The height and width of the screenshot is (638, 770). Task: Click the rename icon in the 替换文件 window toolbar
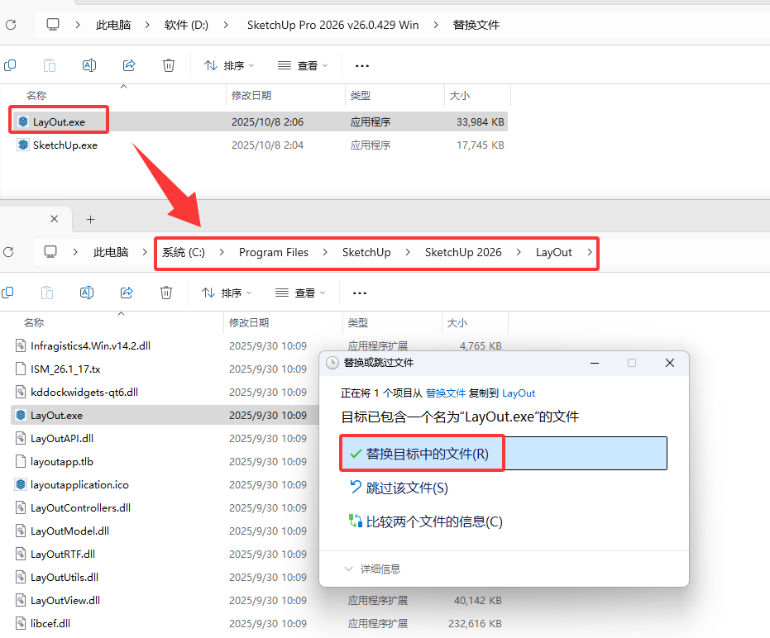[89, 65]
